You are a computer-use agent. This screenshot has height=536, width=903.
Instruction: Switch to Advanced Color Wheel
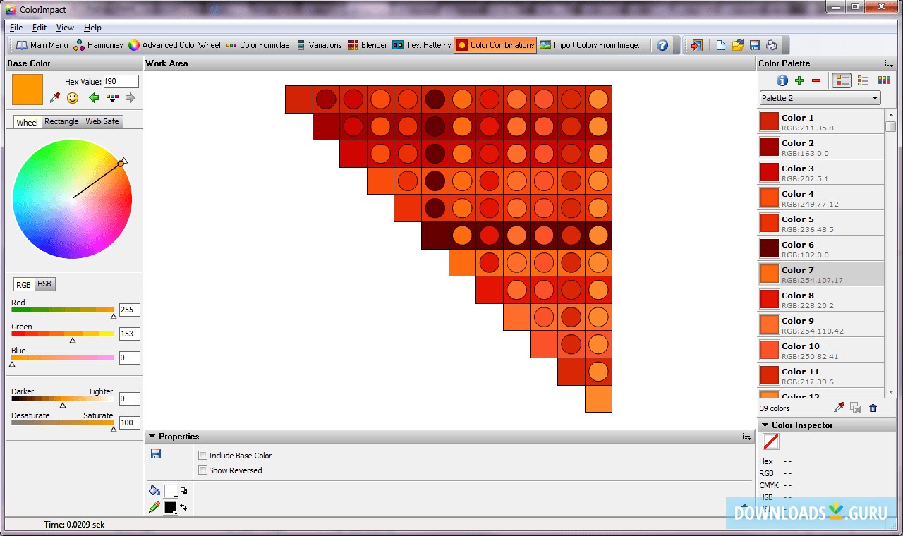click(174, 45)
